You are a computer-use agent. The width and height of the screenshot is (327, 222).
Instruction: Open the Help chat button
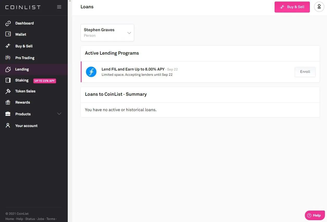(x=315, y=215)
